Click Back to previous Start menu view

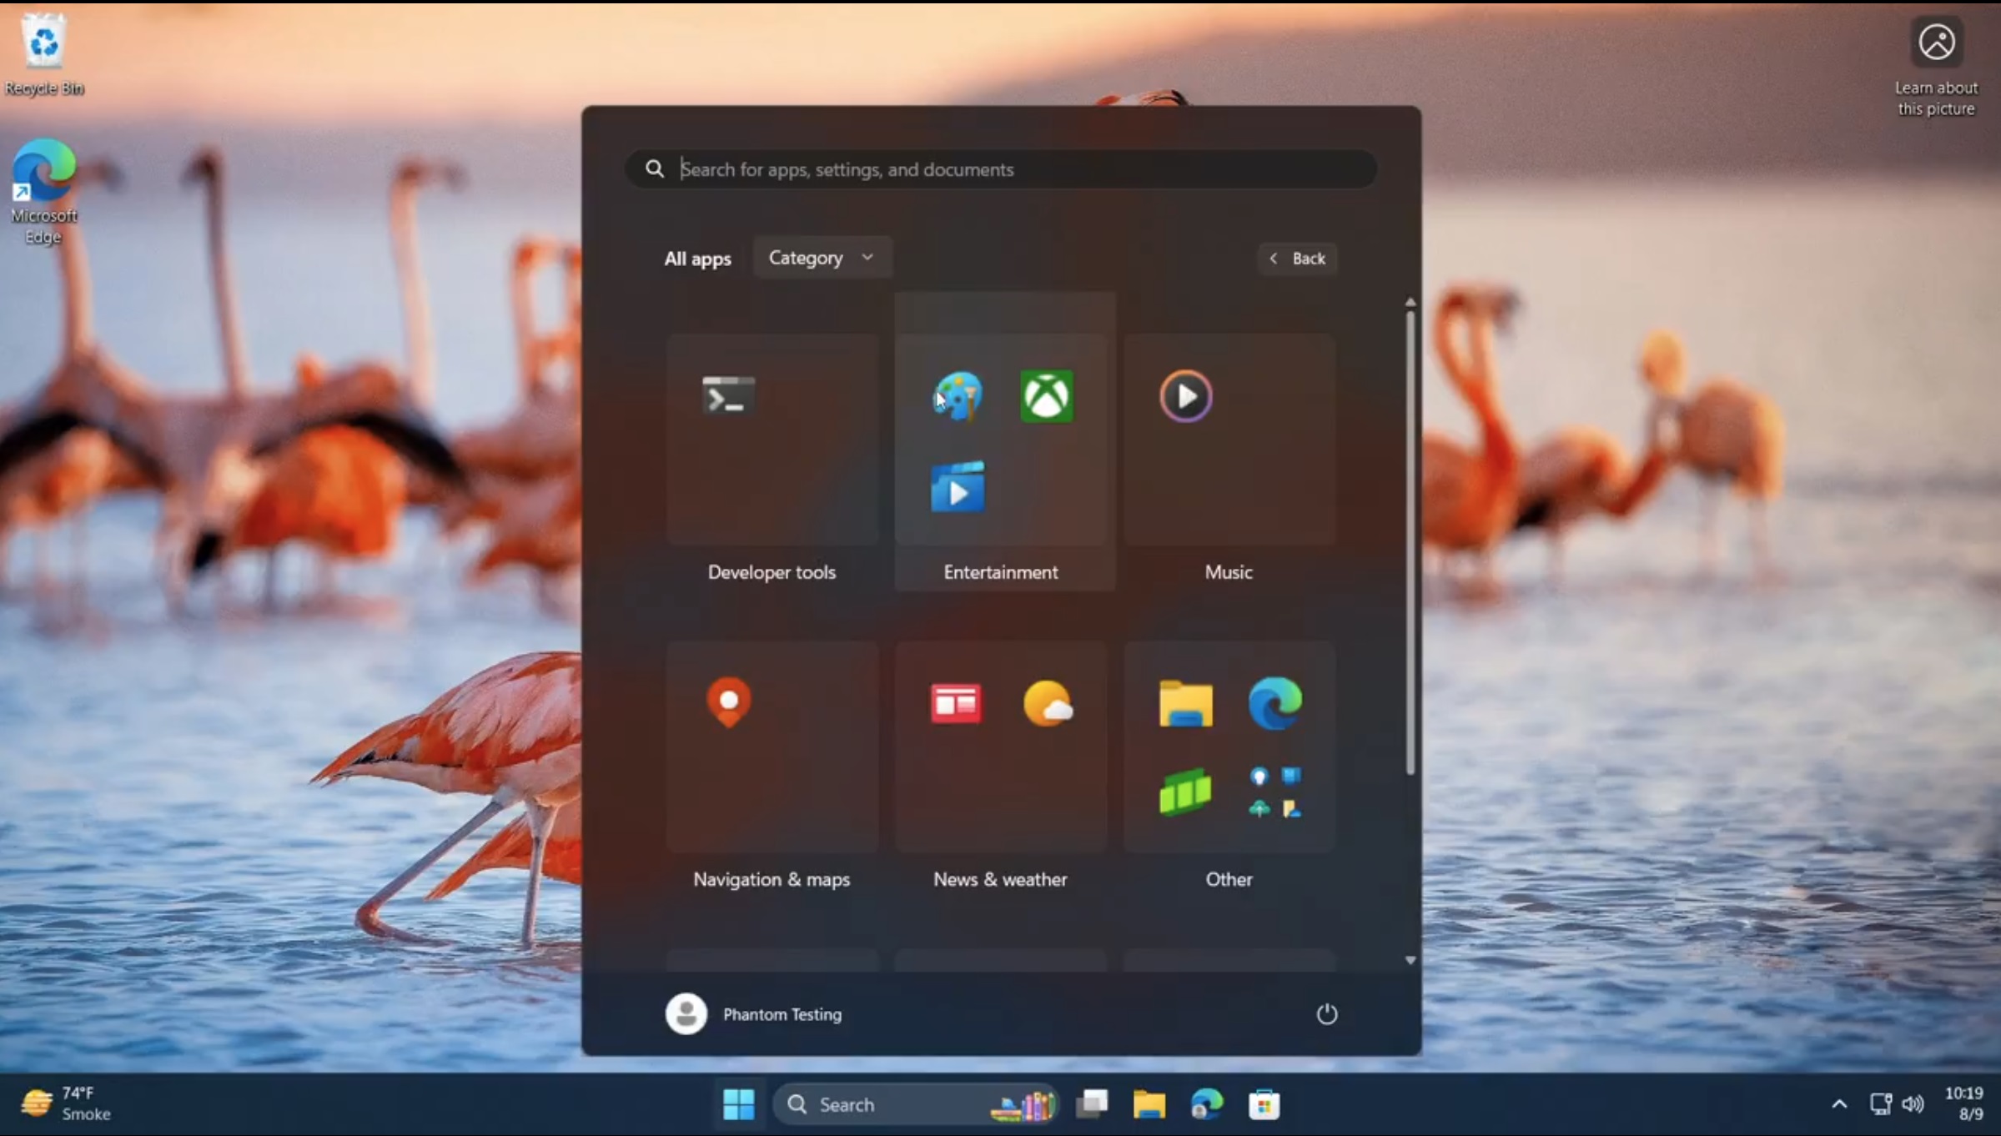click(x=1296, y=259)
